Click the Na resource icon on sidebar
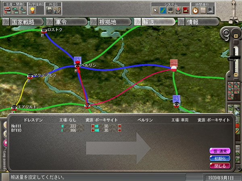The image size is (242, 181). click(x=237, y=113)
